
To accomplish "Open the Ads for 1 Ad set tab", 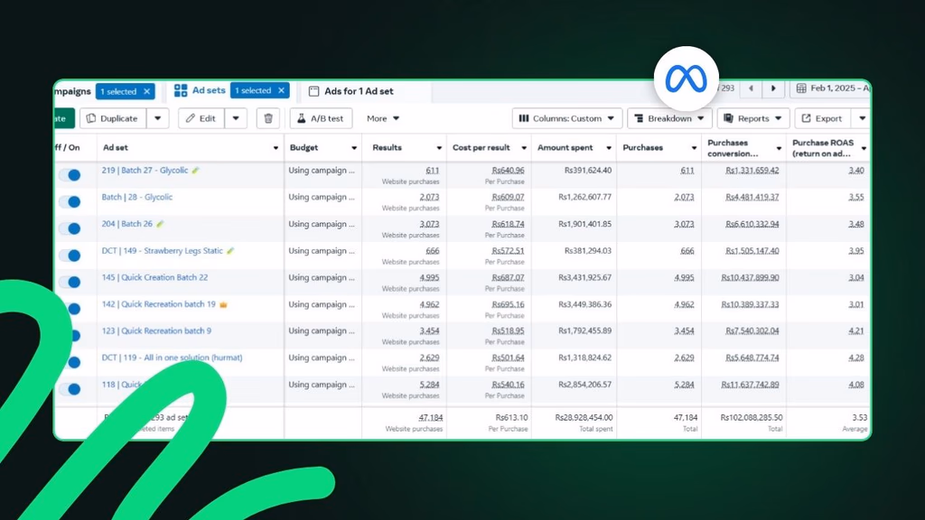I will click(358, 91).
